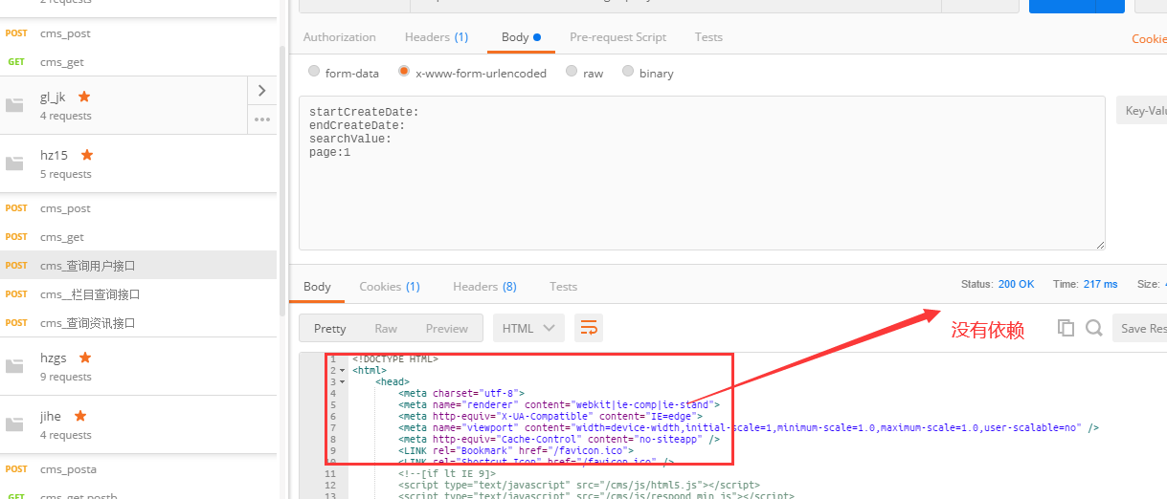The width and height of the screenshot is (1167, 499).
Task: Open the cms_栏目查询接口 request
Action: [138, 294]
